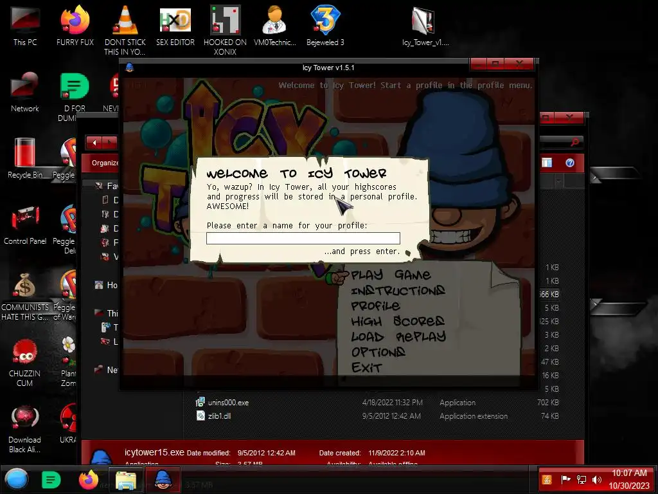The height and width of the screenshot is (494, 658).
Task: Click the Action Center flag tray icon
Action: point(565,480)
